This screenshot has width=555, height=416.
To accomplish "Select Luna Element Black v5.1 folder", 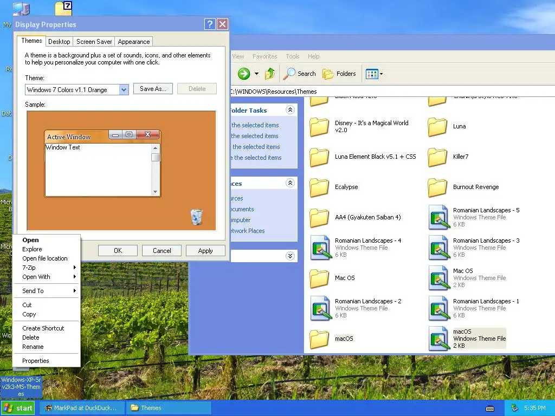I will [319, 157].
